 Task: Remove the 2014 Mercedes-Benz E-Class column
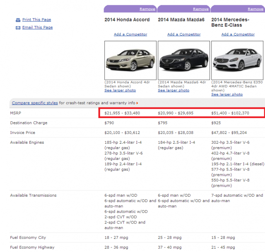(x=255, y=9)
